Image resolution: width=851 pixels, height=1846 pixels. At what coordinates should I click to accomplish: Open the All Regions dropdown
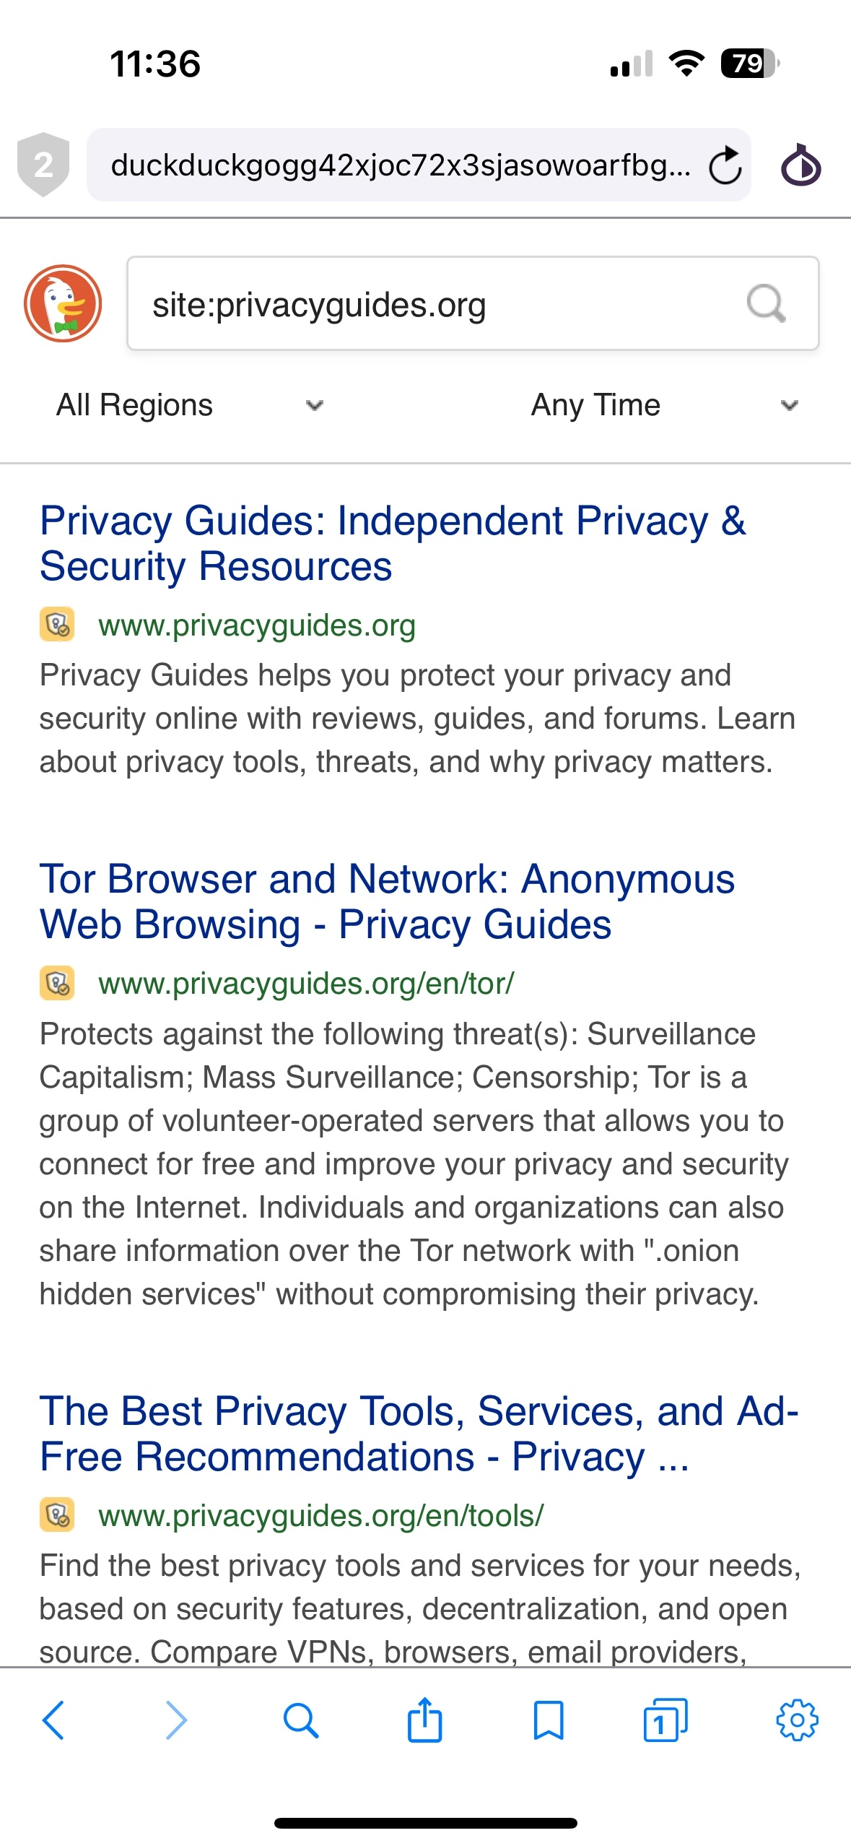tap(134, 404)
